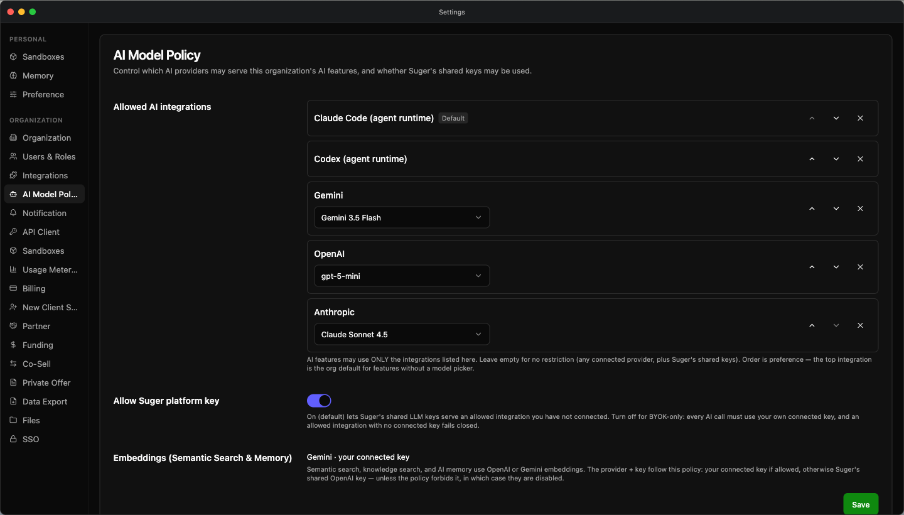The image size is (904, 515).
Task: Open Integrations settings page
Action: (x=44, y=175)
